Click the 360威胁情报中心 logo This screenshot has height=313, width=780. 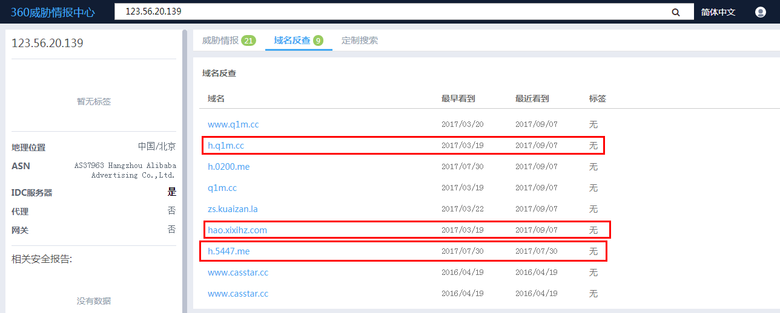[53, 12]
